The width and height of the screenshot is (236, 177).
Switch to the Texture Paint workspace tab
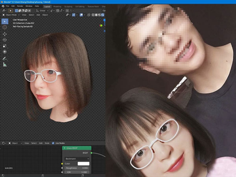[93, 7]
